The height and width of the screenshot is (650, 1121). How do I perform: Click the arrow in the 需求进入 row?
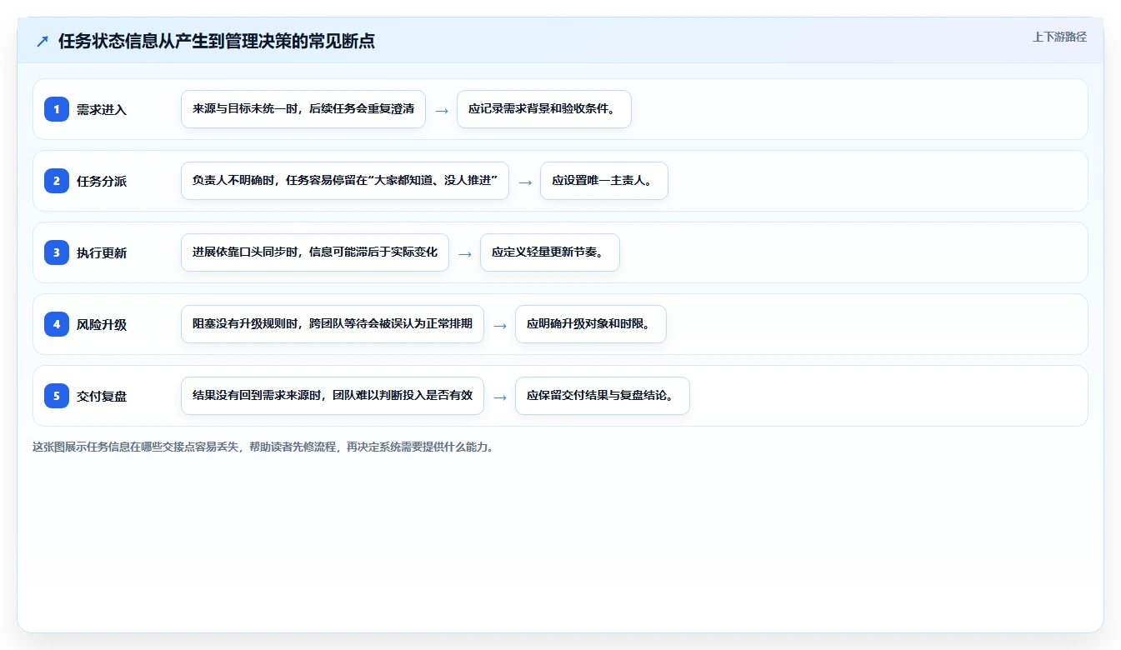(442, 110)
